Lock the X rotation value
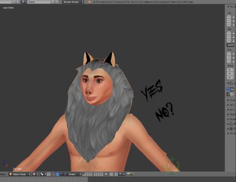The image size is (236, 182). click(234, 33)
